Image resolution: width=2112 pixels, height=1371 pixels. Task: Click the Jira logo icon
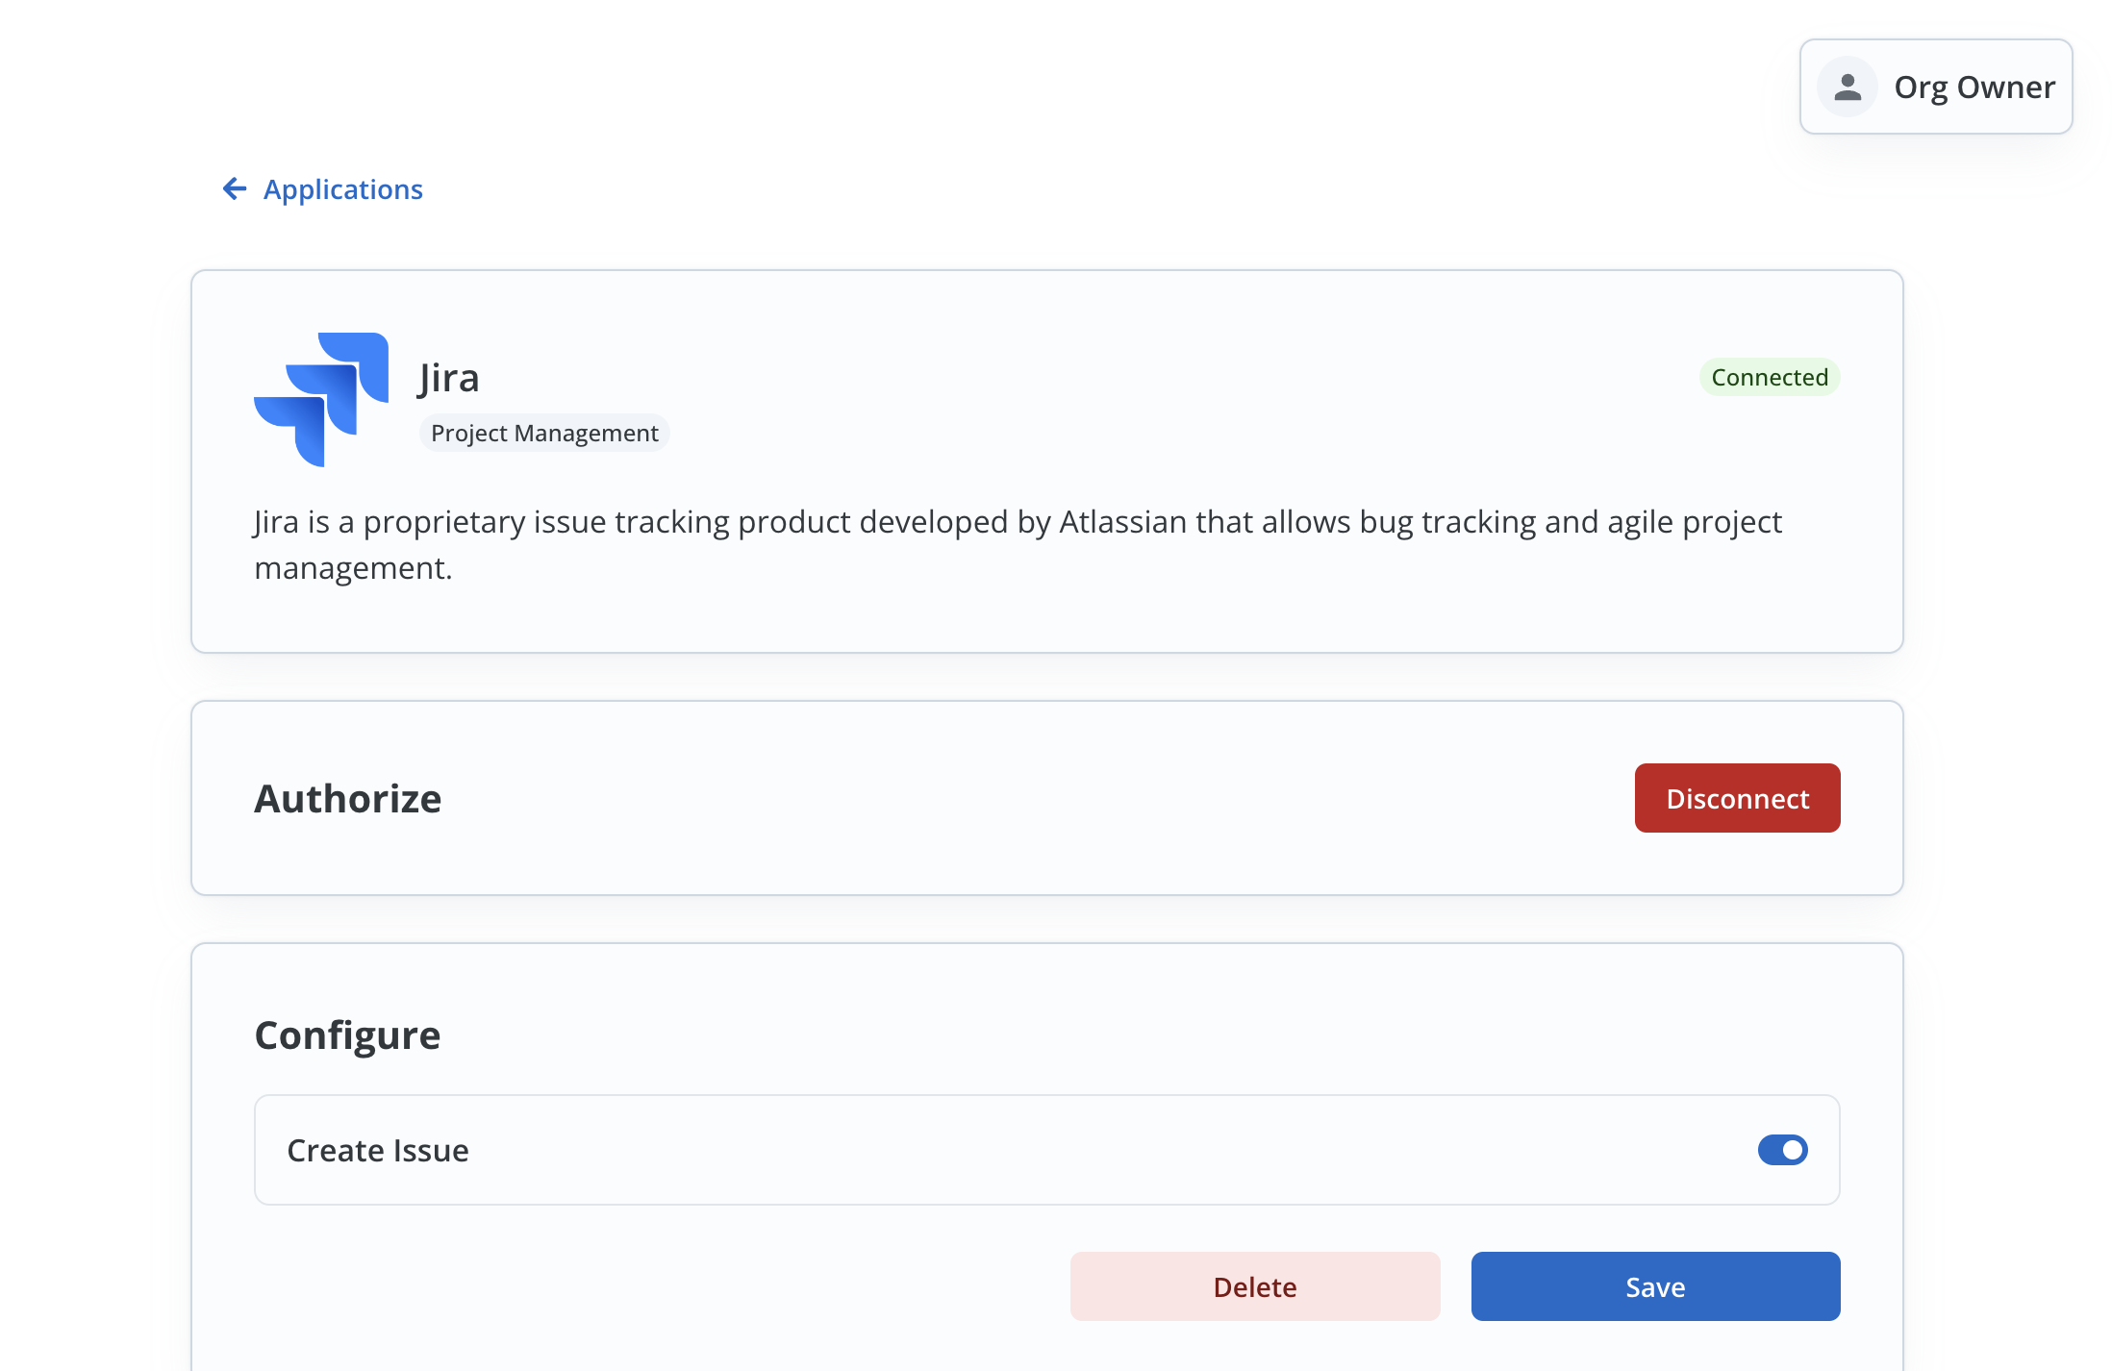click(x=321, y=400)
